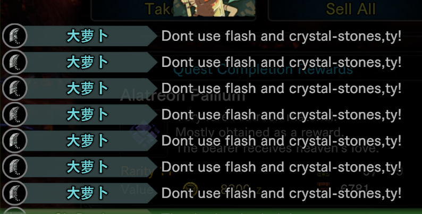Click the weapon icon on the fifth chat row
The width and height of the screenshot is (422, 214).
click(x=15, y=141)
